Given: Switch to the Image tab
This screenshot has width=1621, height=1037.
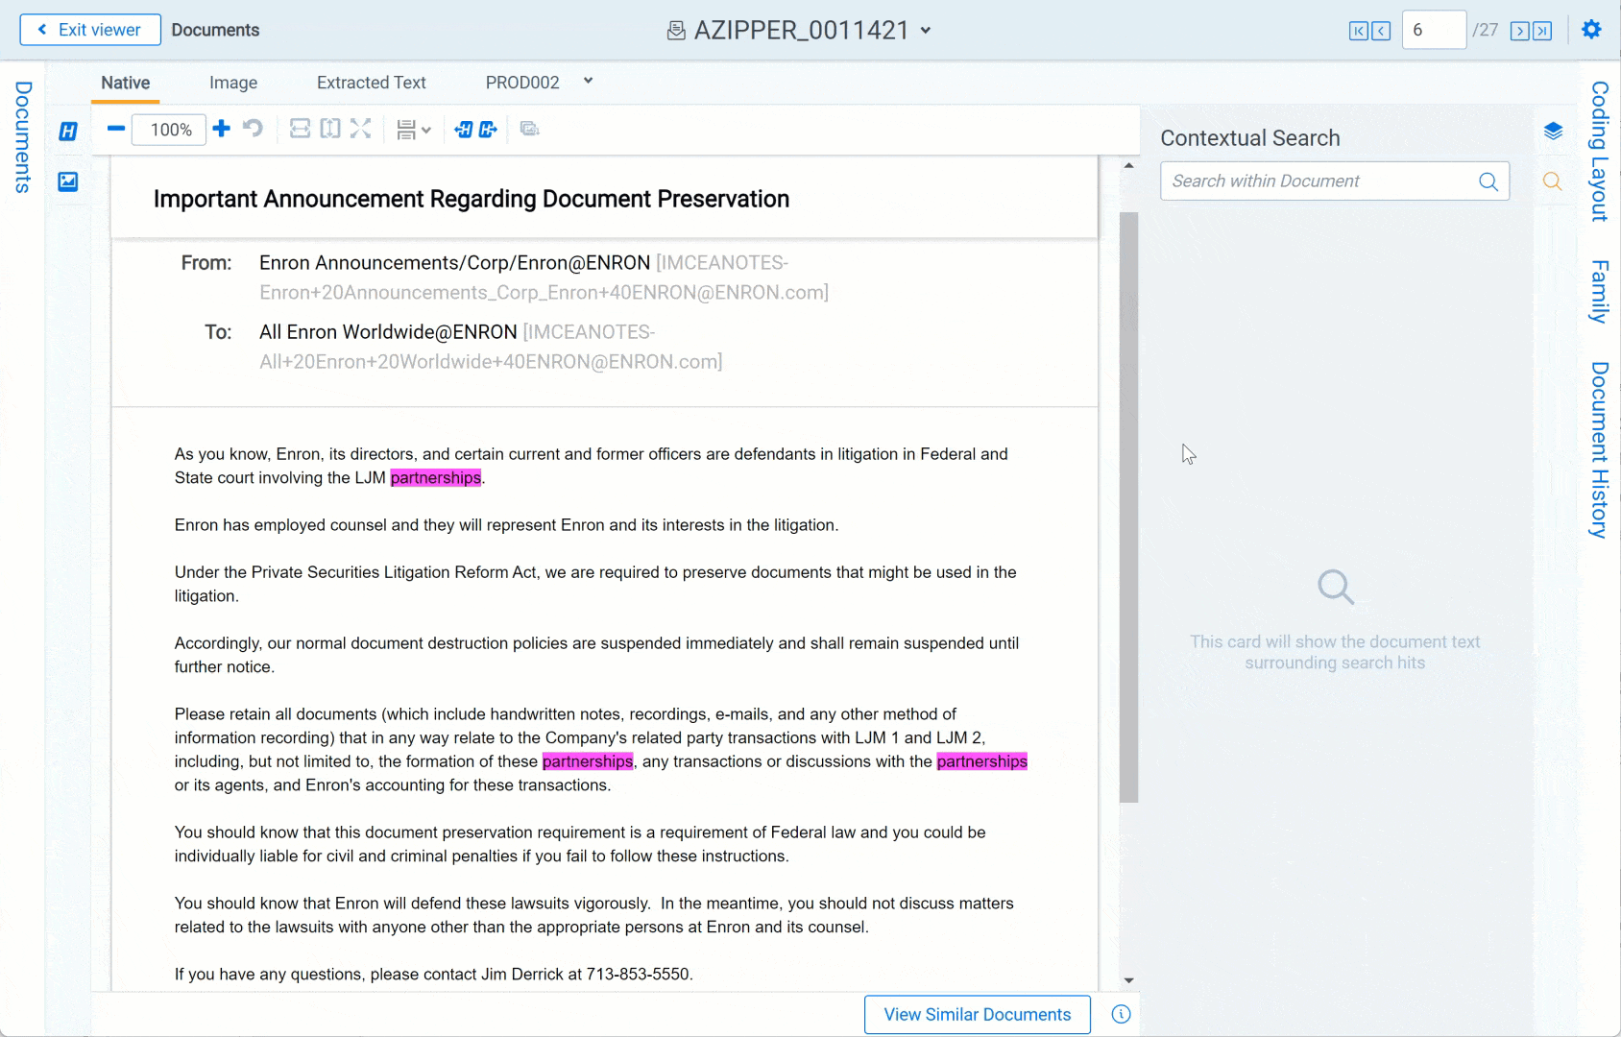Looking at the screenshot, I should click(233, 83).
